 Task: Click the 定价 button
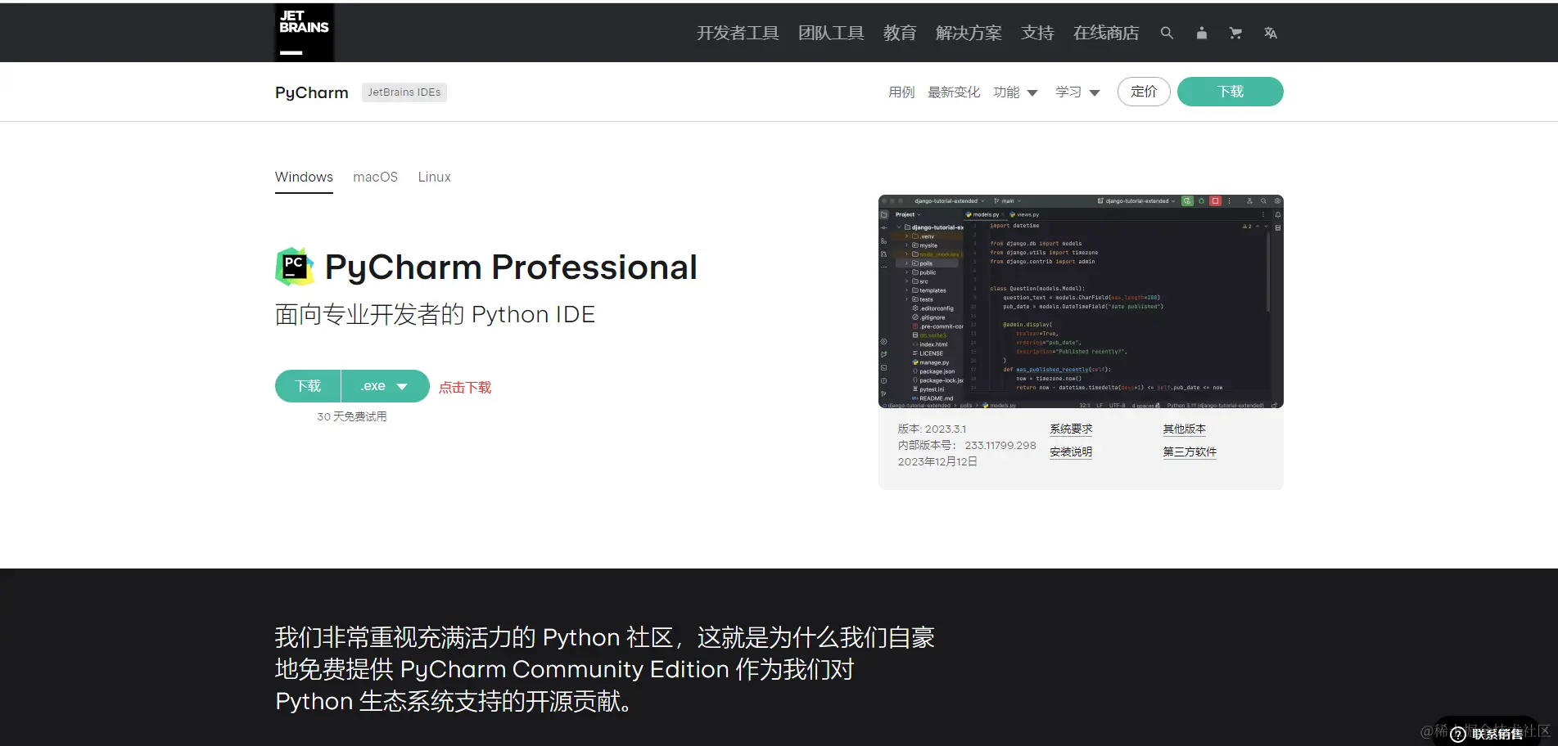[x=1144, y=92]
